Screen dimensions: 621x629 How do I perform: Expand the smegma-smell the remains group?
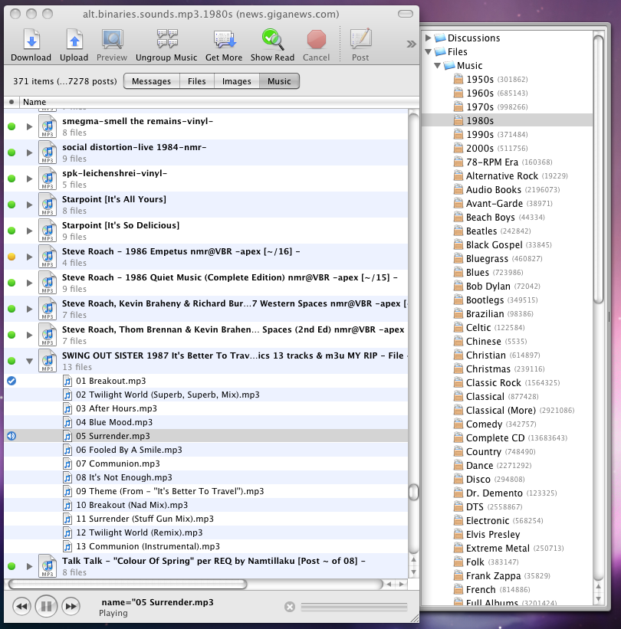pyautogui.click(x=29, y=126)
